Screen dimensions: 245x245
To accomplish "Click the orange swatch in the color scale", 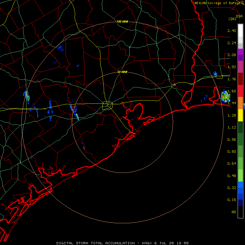I will tap(240, 103).
